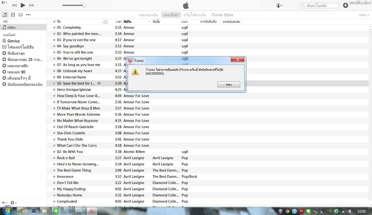Open the window menu icon at top-left
Viewport: 372px width, 215px height.
tap(4, 2)
